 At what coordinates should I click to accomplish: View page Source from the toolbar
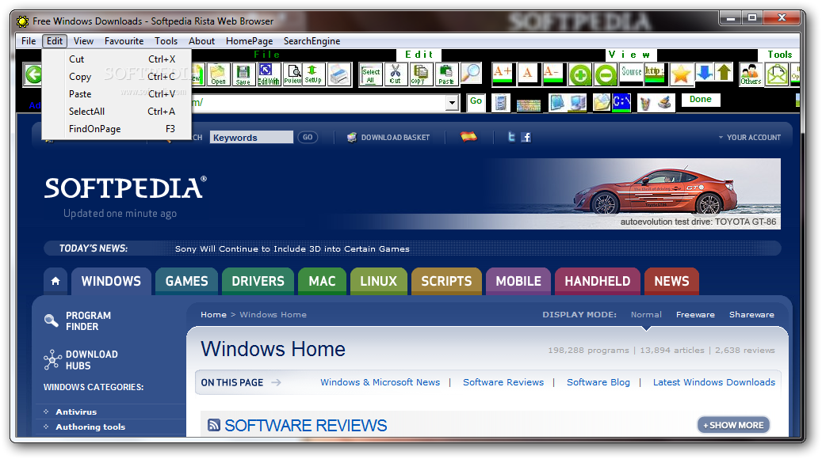point(631,74)
